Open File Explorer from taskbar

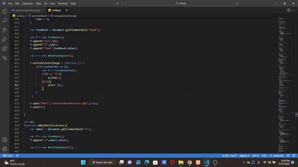(x=181, y=162)
